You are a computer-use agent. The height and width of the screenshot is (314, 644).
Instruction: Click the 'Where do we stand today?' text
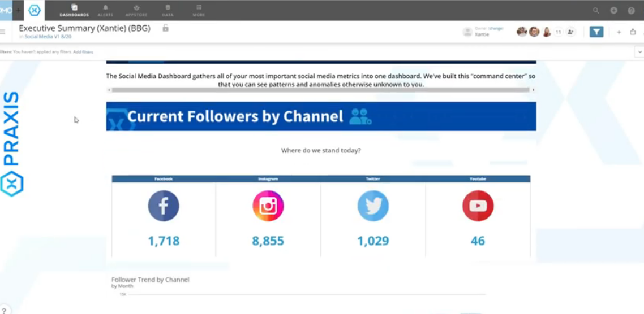tap(321, 150)
